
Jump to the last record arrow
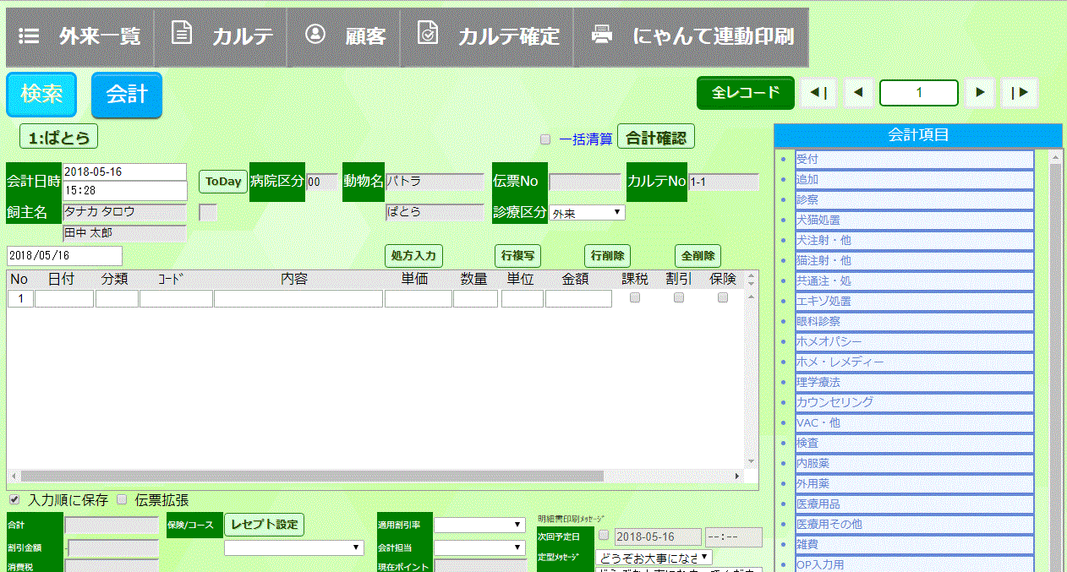(x=1020, y=93)
